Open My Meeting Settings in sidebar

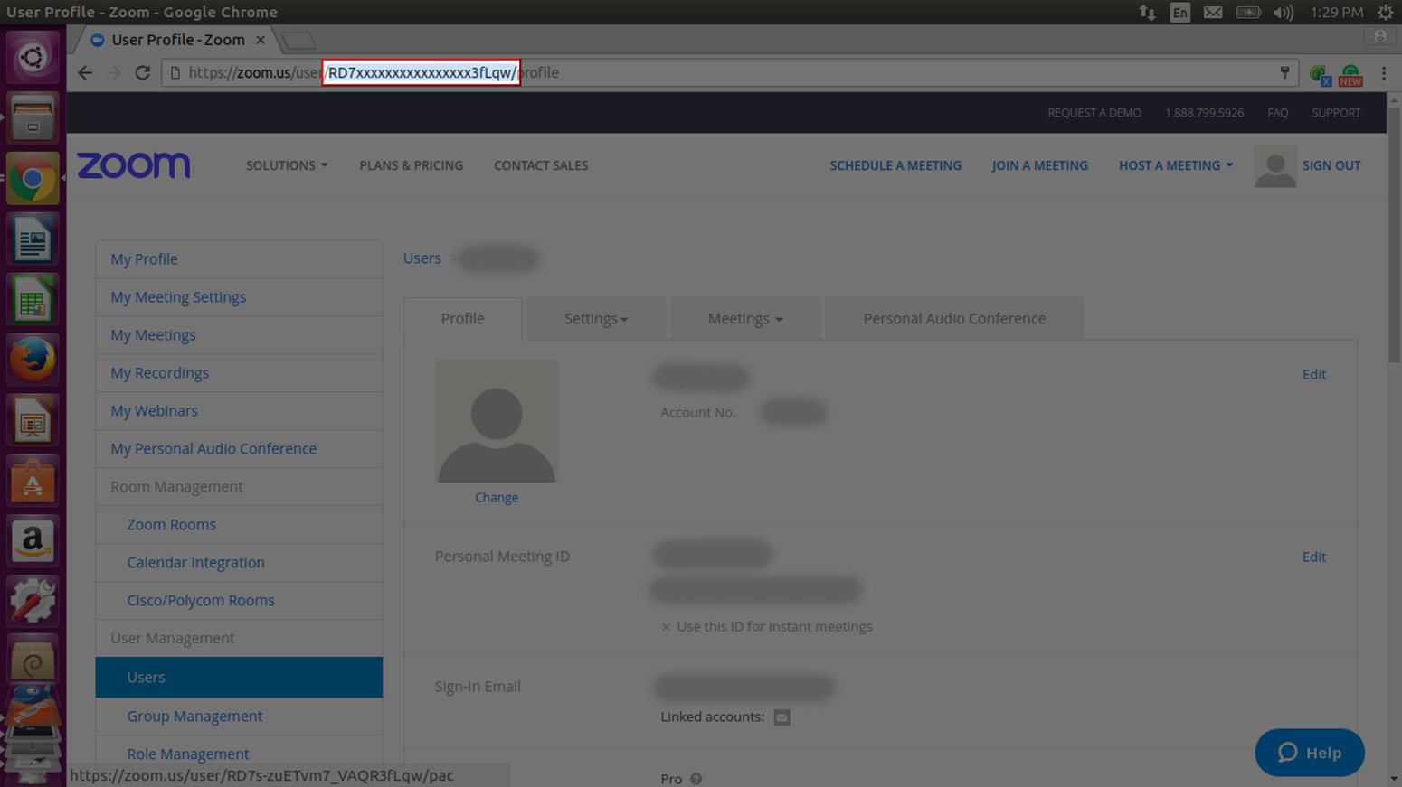point(239,297)
